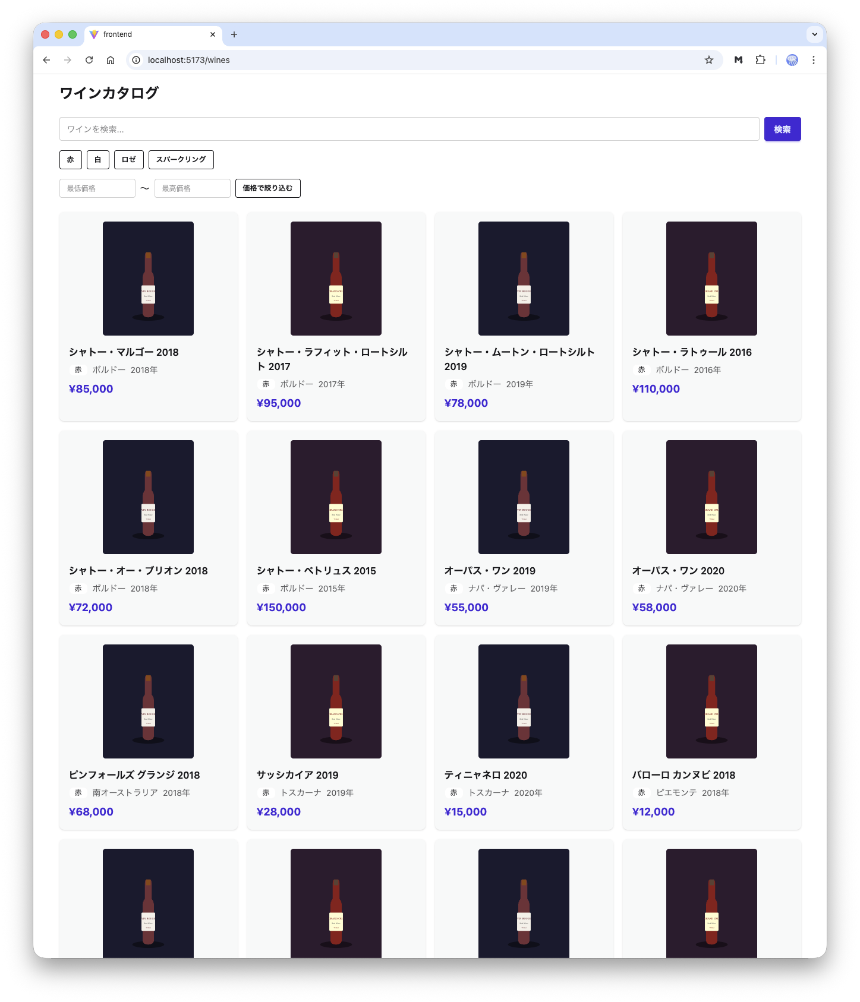Open the extensions puzzle icon
The image size is (860, 1002).
[760, 60]
